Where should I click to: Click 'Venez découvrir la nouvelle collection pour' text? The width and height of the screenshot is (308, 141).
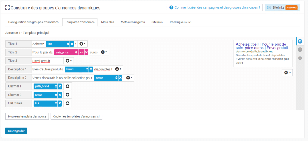point(62,78)
